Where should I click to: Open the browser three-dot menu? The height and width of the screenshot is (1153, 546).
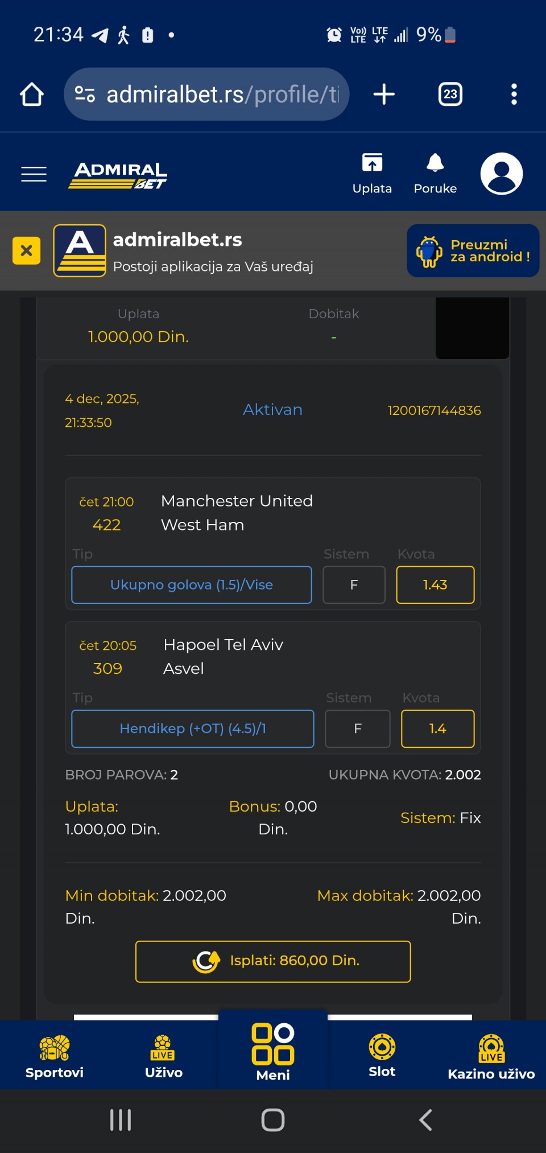pyautogui.click(x=514, y=94)
